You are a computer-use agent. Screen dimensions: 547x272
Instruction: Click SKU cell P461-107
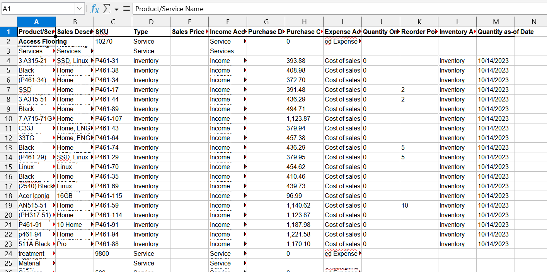click(x=113, y=118)
